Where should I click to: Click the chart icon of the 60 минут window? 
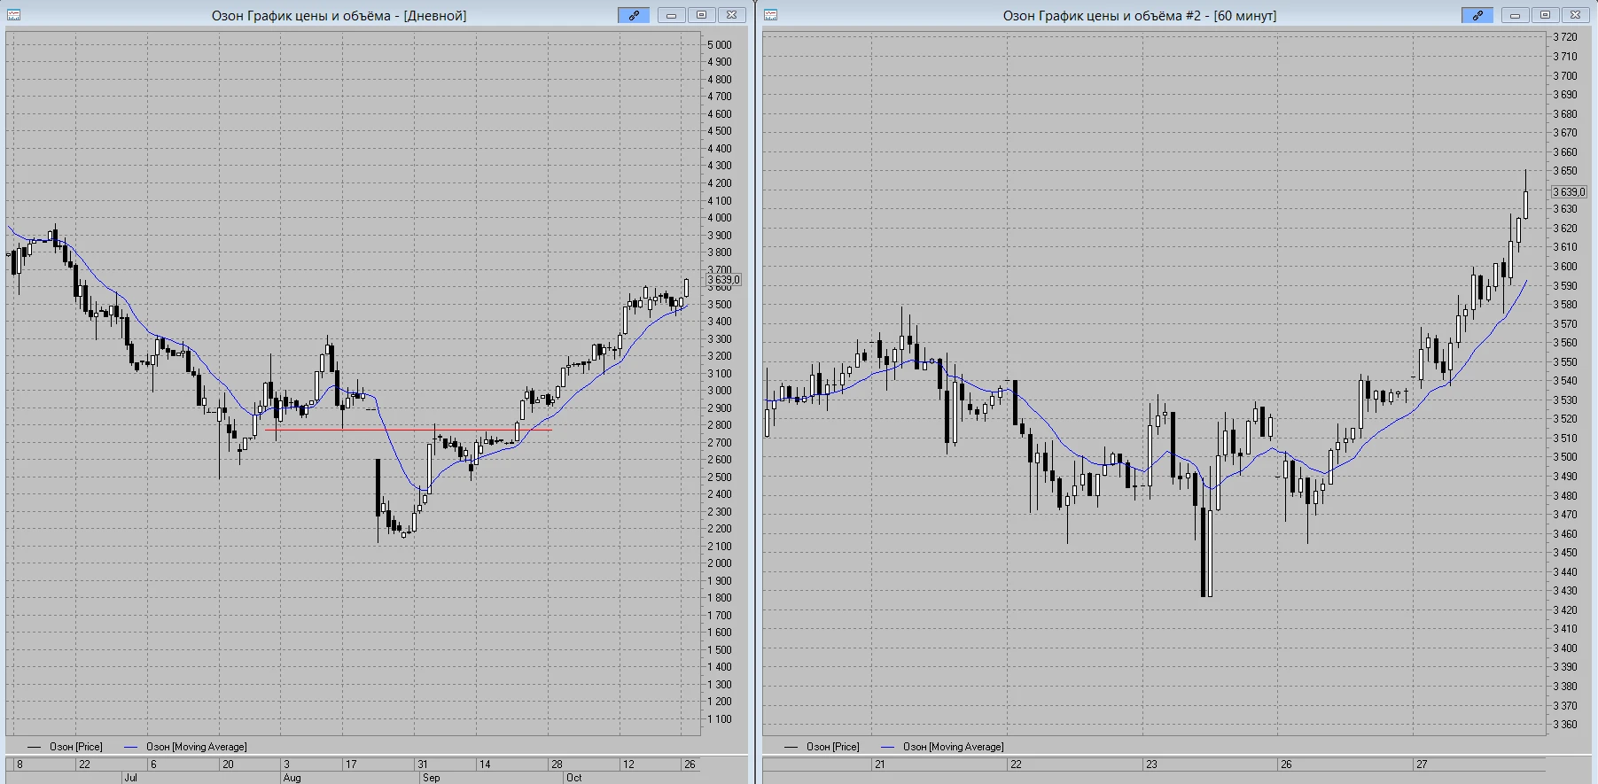tap(770, 15)
